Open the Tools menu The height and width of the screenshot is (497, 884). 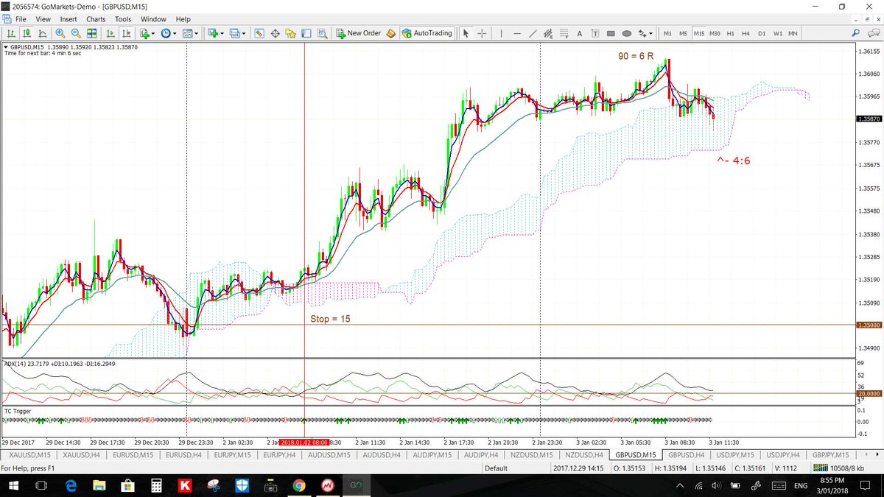click(x=123, y=19)
